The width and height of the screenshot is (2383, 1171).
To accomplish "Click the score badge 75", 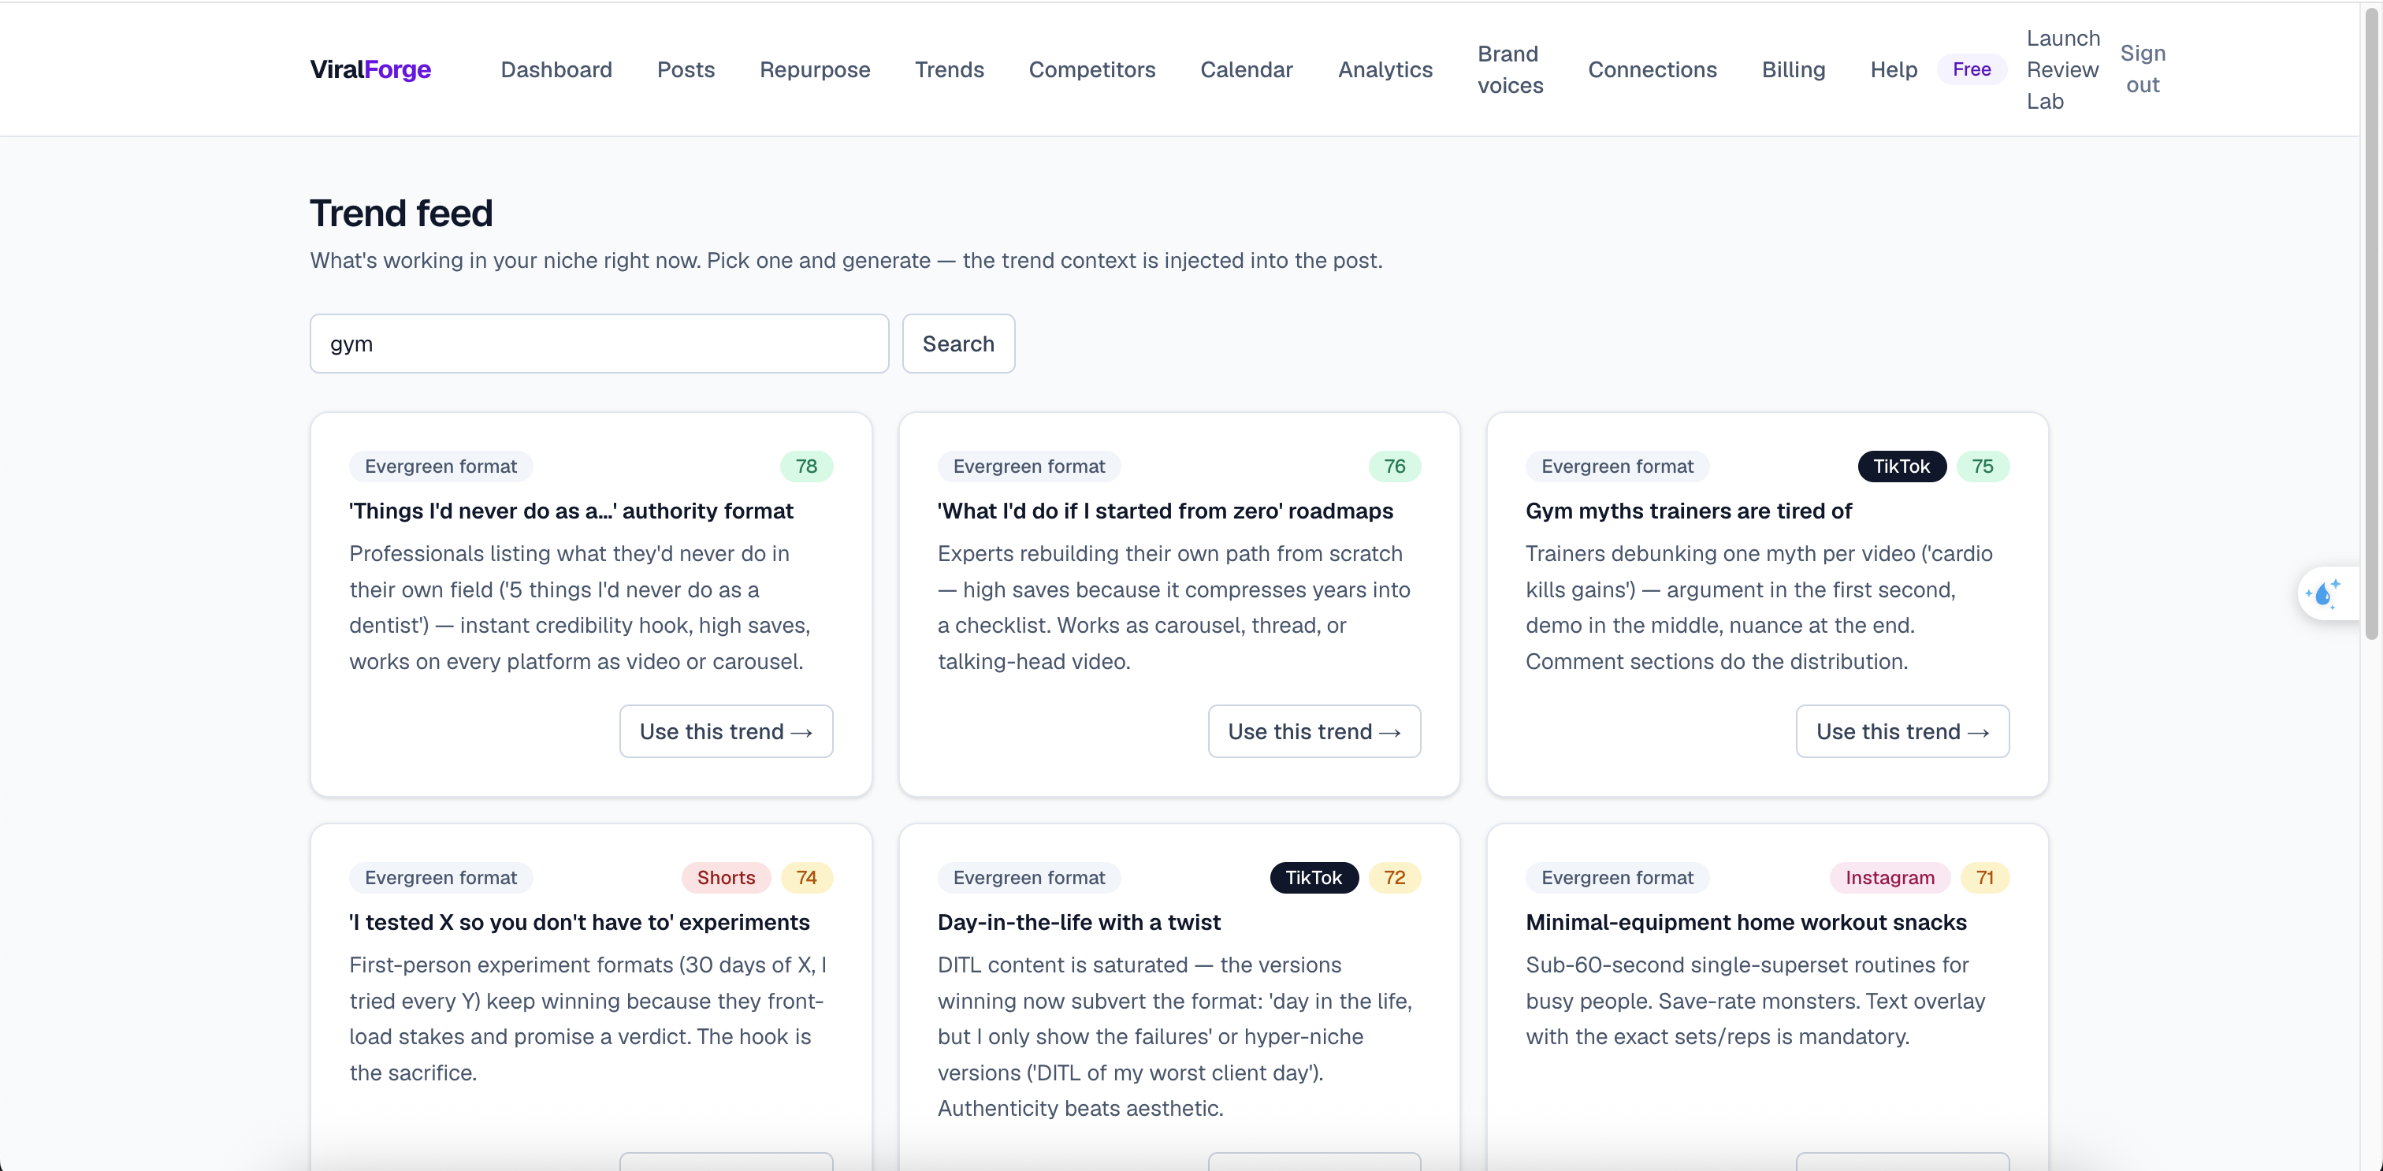I will click(1983, 467).
